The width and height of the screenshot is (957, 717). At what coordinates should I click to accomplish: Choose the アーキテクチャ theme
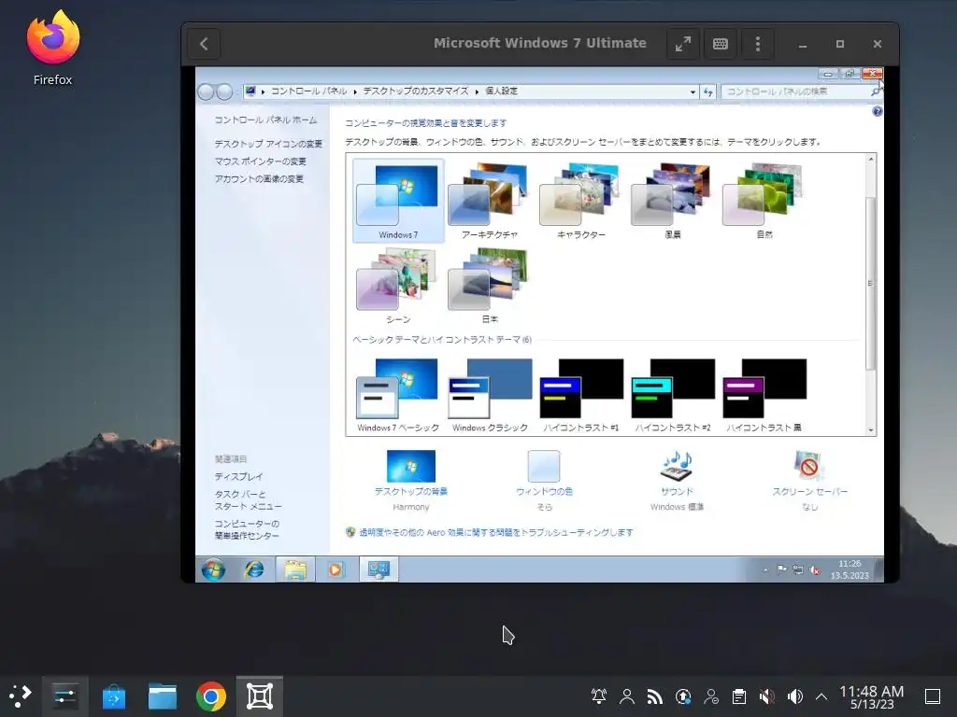490,201
